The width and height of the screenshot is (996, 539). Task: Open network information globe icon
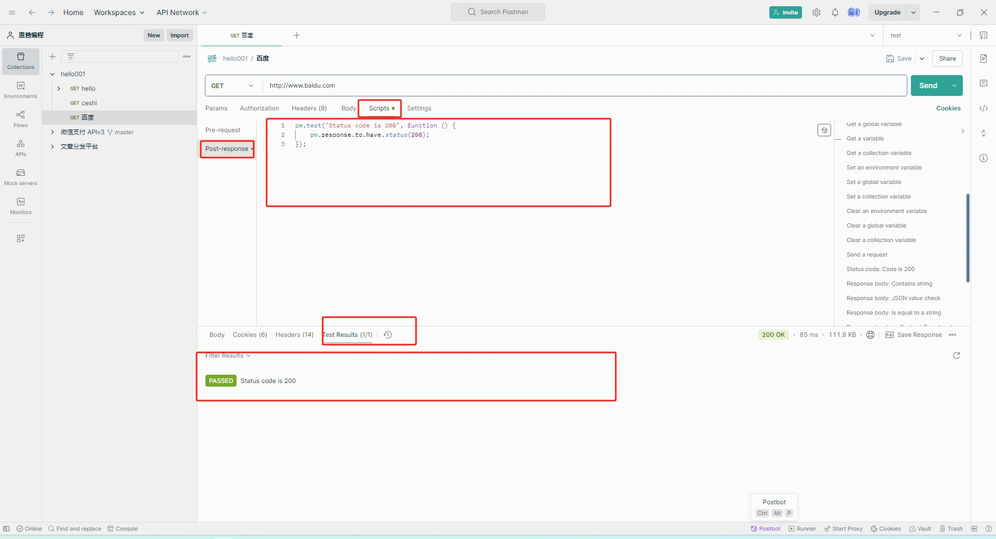[870, 335]
